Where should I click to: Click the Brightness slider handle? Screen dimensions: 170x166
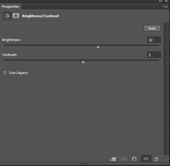point(98,47)
